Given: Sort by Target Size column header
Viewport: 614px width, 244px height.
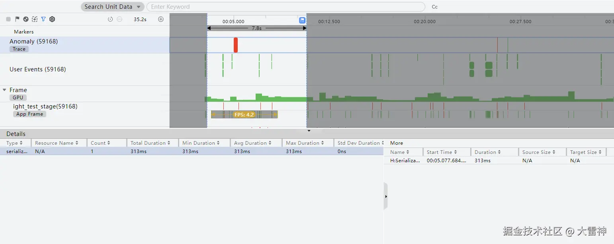Looking at the screenshot, I should pos(586,152).
